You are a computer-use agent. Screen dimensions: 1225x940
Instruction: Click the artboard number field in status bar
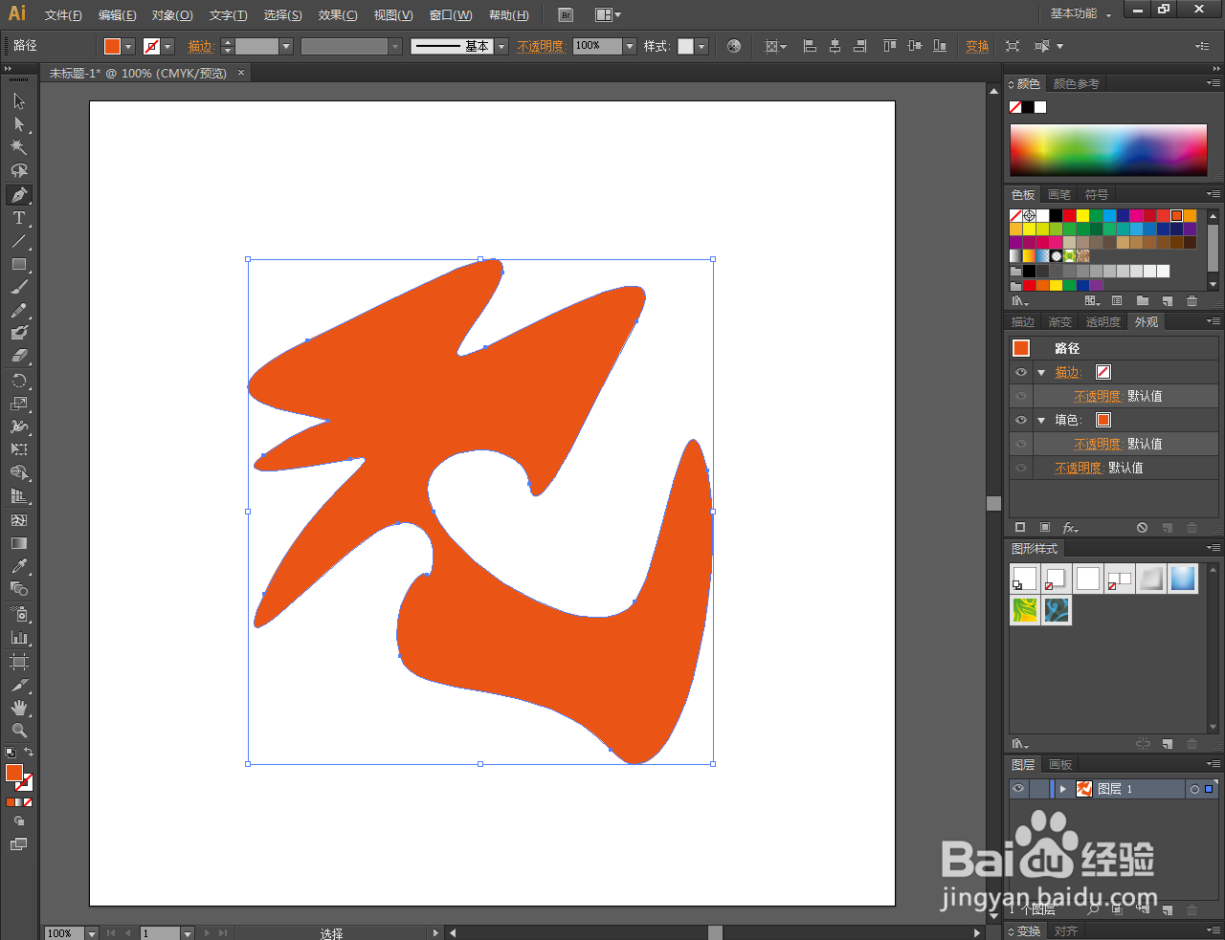160,933
